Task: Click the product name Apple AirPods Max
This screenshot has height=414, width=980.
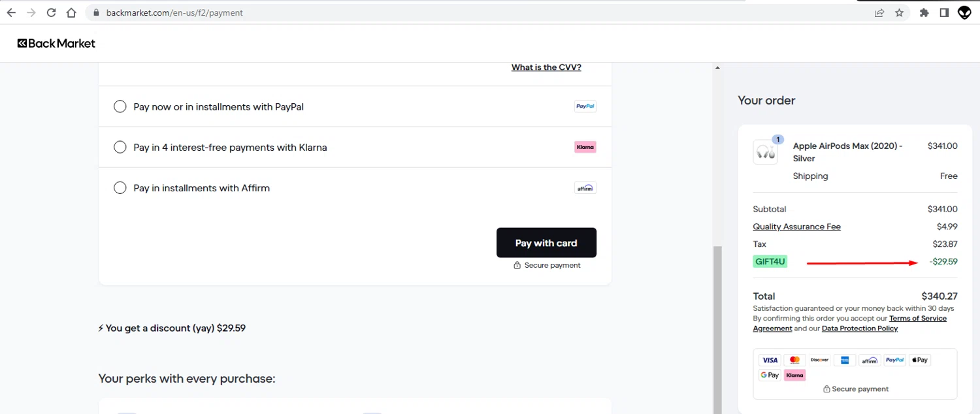Action: 847,152
